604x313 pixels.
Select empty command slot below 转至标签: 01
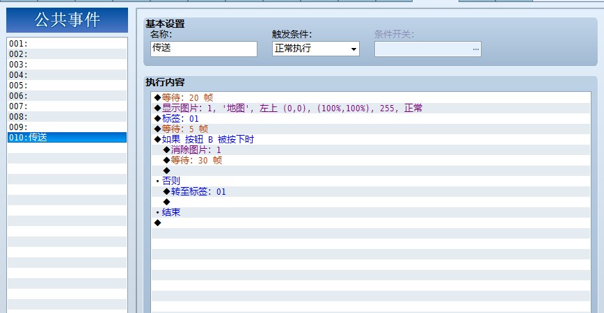[371, 202]
